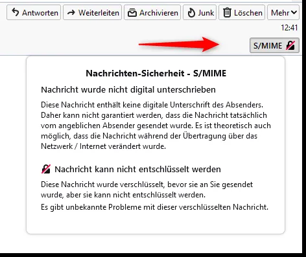Archive message via Archivieren button

(152, 13)
